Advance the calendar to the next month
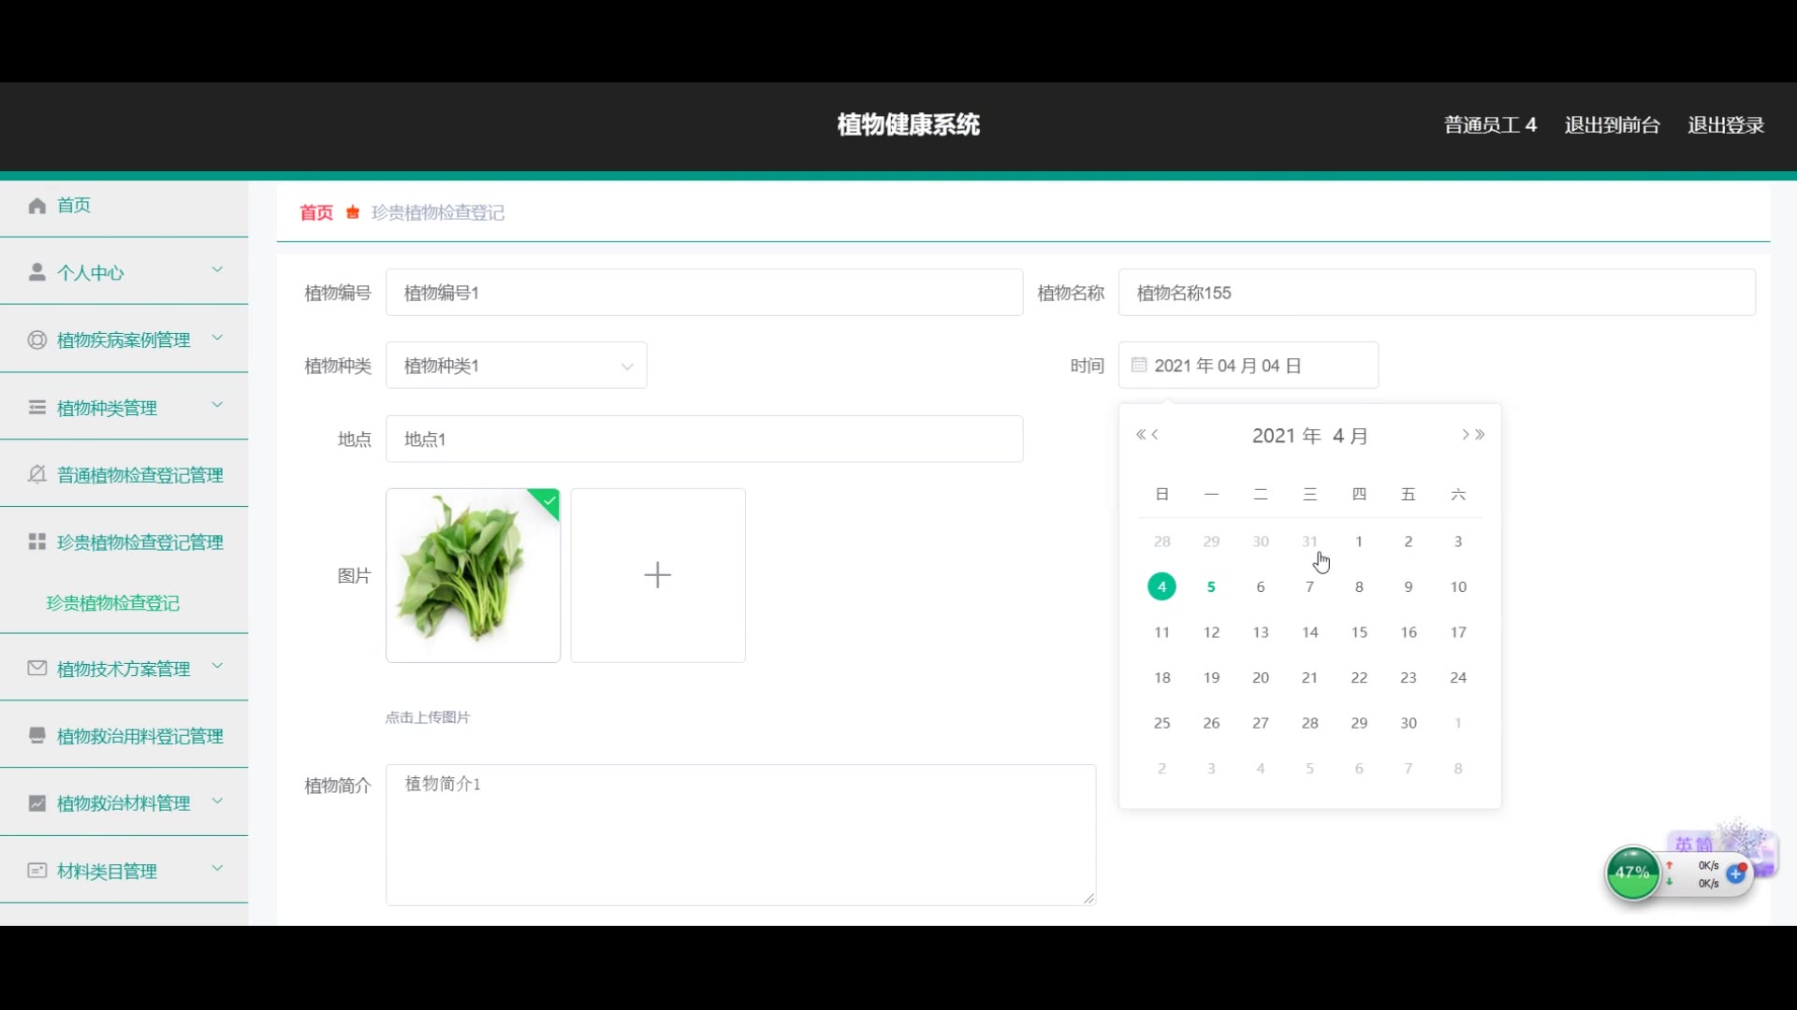The height and width of the screenshot is (1010, 1797). coord(1465,435)
